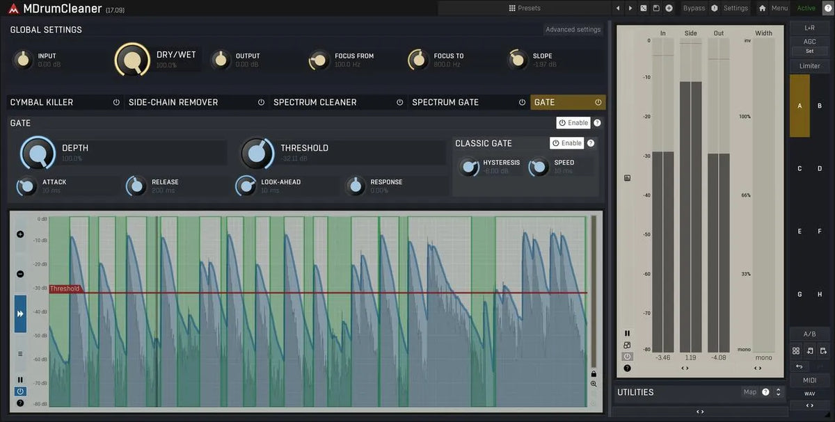The height and width of the screenshot is (422, 835).
Task: Pause the level meters
Action: (x=627, y=334)
